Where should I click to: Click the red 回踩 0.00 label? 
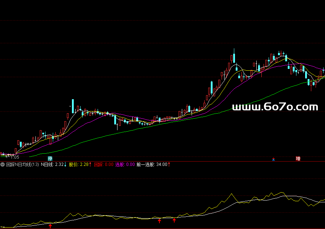click(104, 164)
